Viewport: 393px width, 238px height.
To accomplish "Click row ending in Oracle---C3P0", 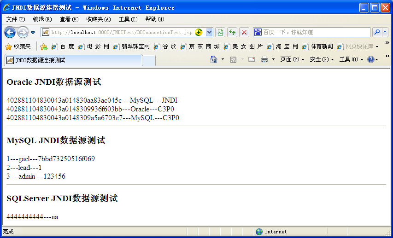I will (x=90, y=109).
